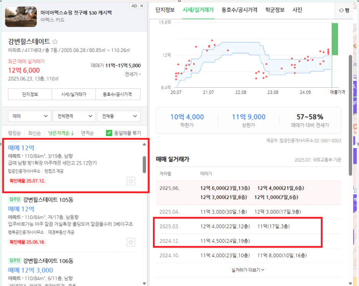Click the 11억 4,500(24일,19층) trade record
359x286 pixels.
tap(225, 241)
